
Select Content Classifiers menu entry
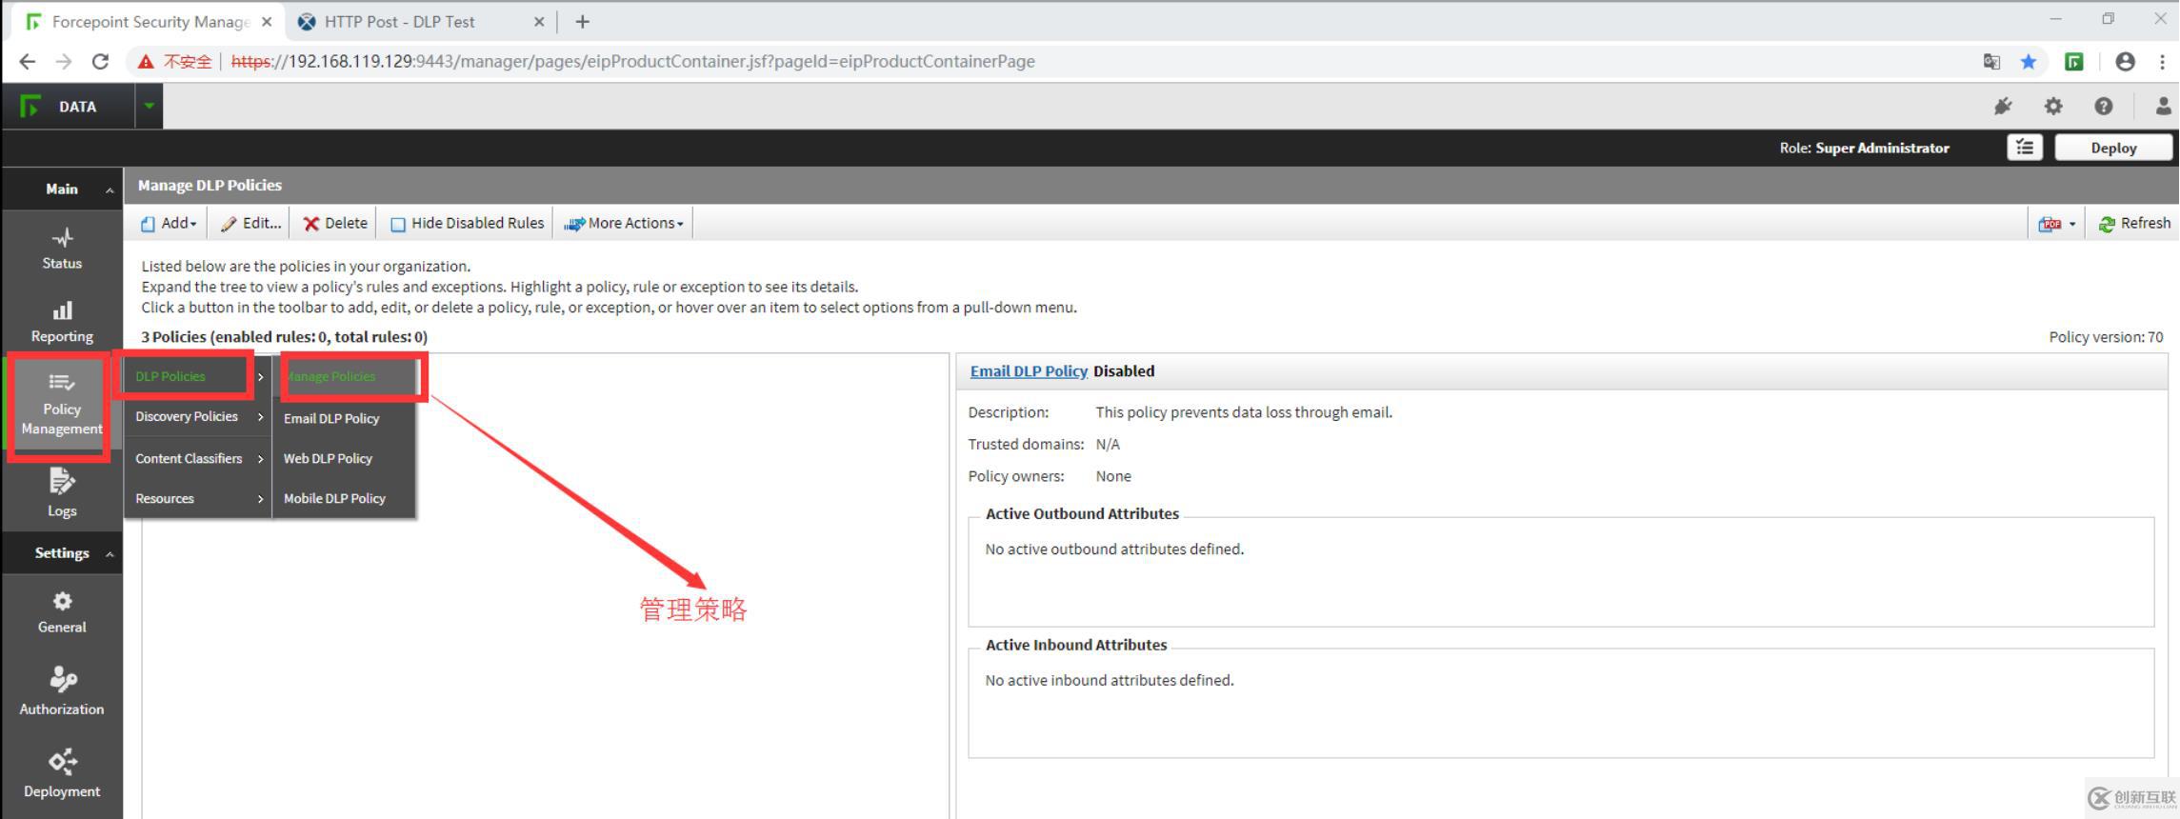pos(197,458)
